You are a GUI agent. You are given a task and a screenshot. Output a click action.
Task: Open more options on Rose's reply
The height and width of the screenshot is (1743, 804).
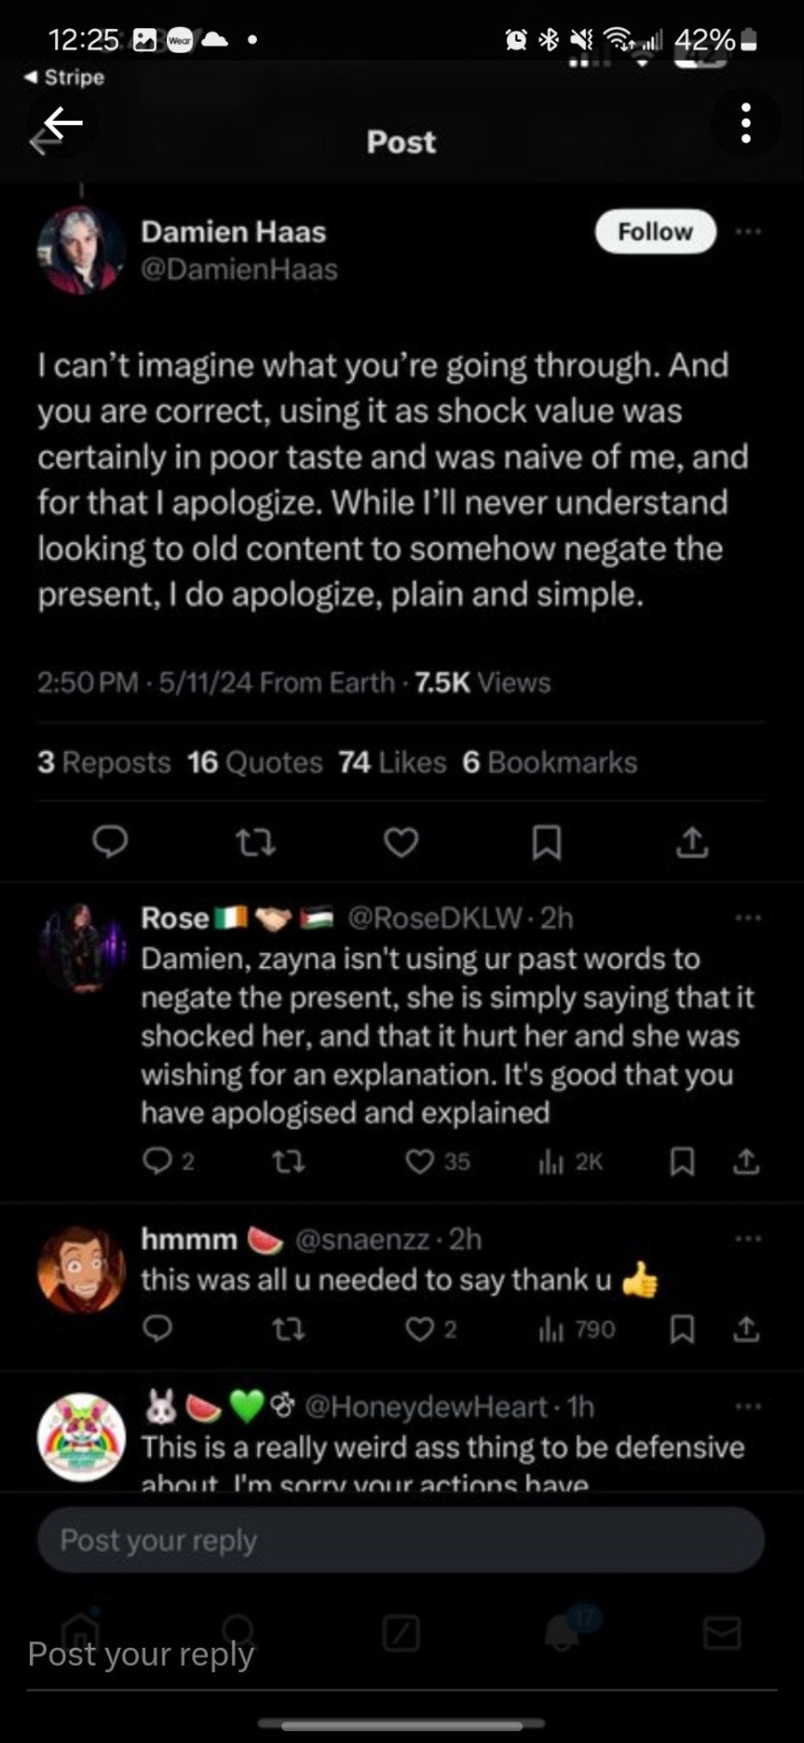pos(748,919)
